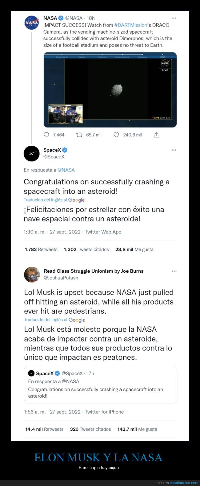View 142,7 mil Me gusta list
Image resolution: width=200 pixels, height=486 pixels.
137,429
